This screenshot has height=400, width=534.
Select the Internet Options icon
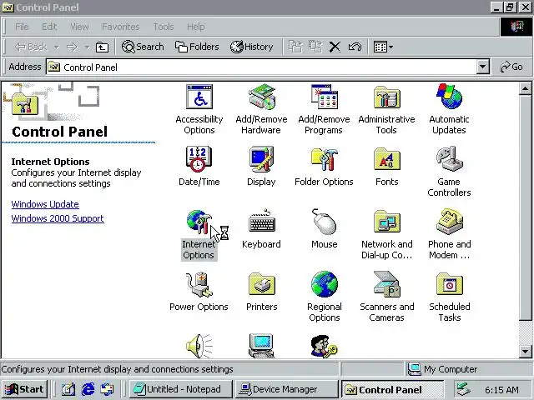(x=199, y=222)
